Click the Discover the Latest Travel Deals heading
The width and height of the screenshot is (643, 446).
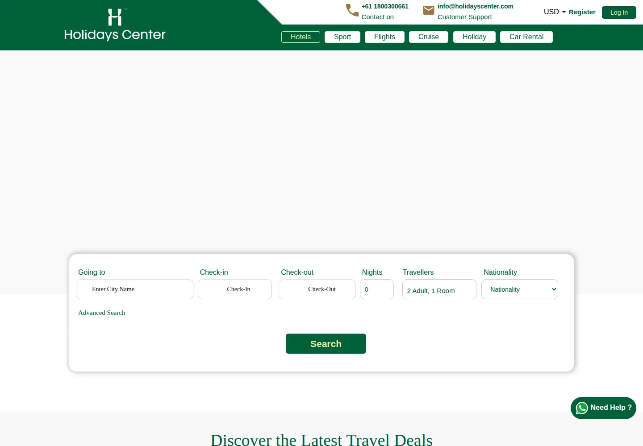(321, 440)
